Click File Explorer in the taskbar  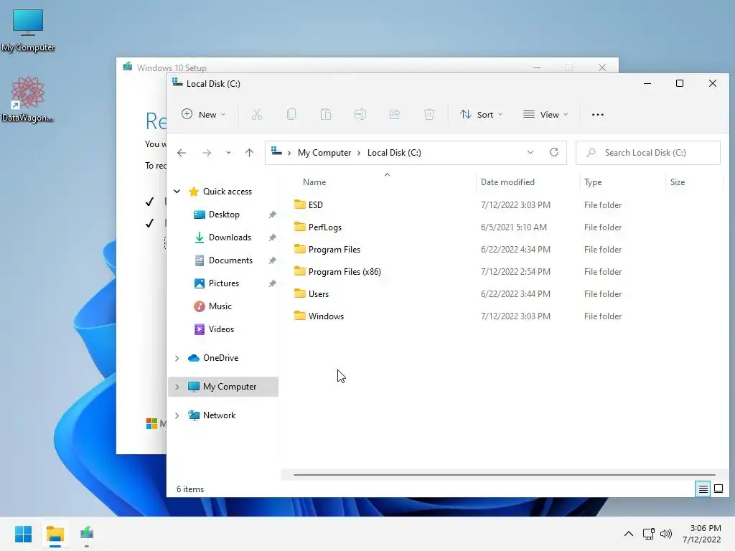tap(55, 534)
